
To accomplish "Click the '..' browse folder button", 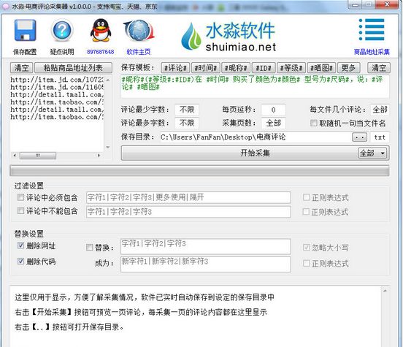I will click(359, 137).
